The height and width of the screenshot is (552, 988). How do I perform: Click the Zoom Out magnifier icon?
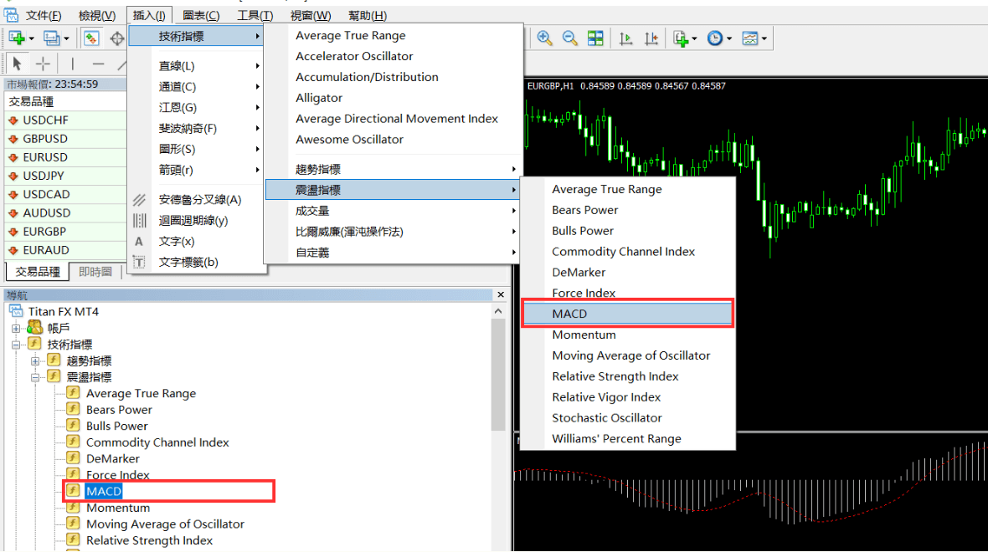pyautogui.click(x=570, y=38)
